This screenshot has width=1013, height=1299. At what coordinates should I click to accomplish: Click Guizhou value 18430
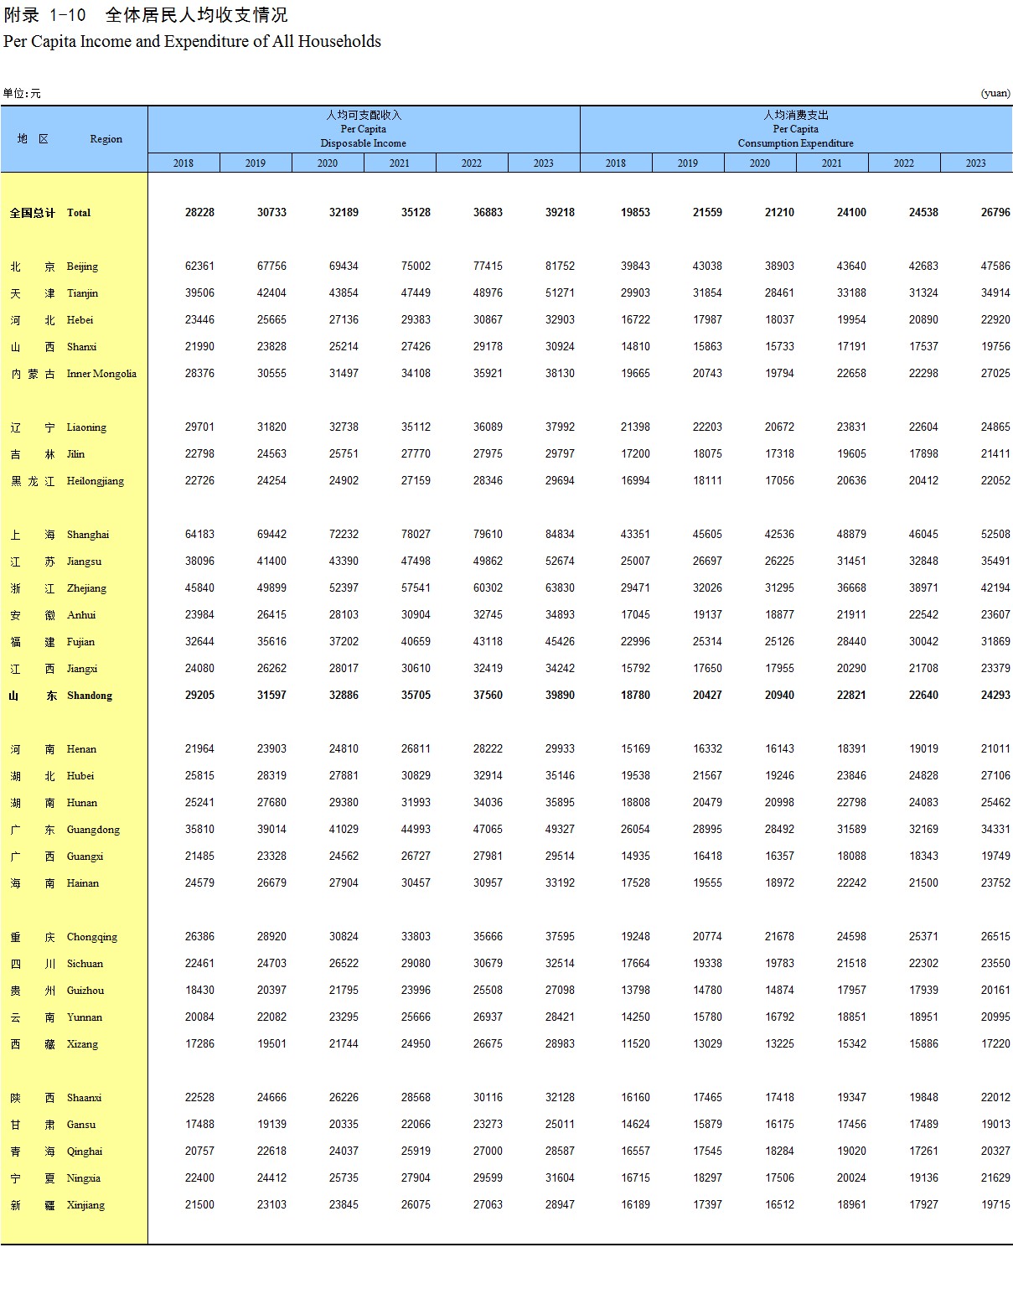[199, 991]
